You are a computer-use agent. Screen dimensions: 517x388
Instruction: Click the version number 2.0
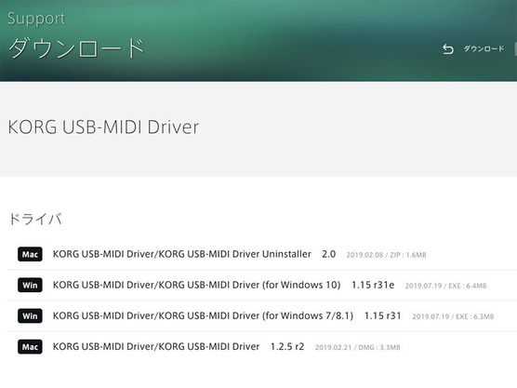click(x=329, y=254)
